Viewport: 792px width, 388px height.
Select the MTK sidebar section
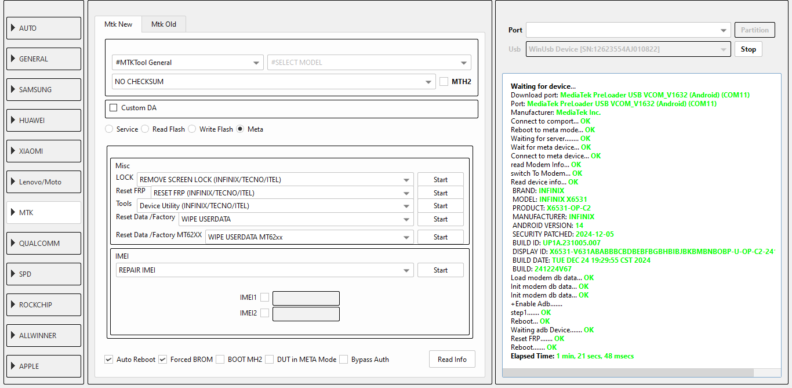(43, 212)
